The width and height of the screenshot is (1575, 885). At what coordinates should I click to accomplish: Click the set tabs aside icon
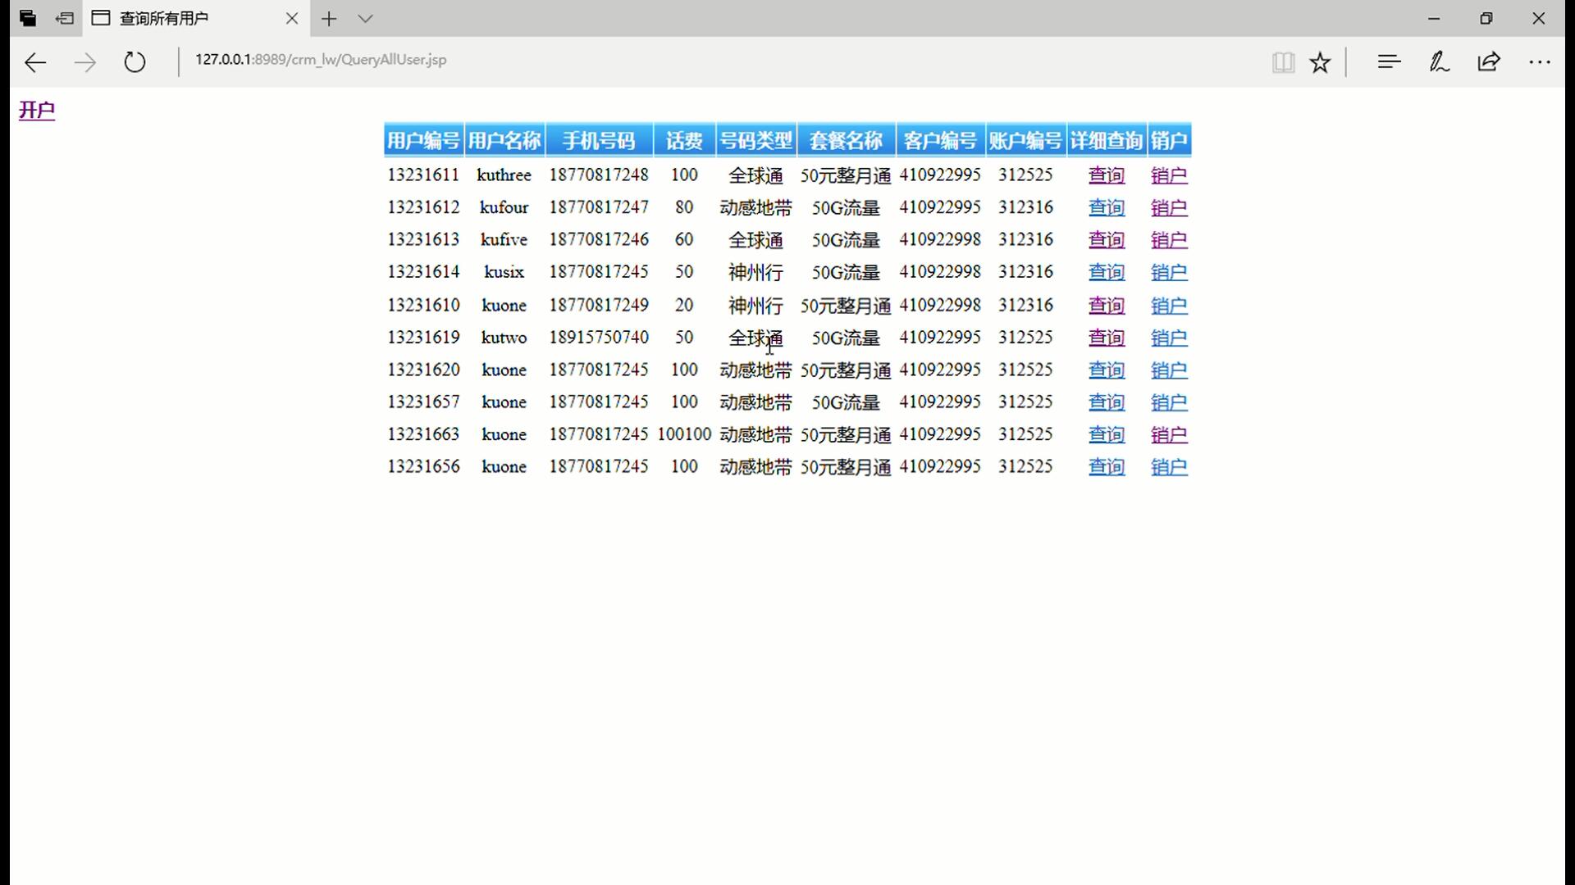65,18
